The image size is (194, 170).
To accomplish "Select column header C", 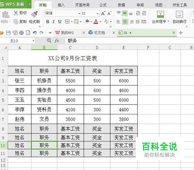I will pos(71,47).
